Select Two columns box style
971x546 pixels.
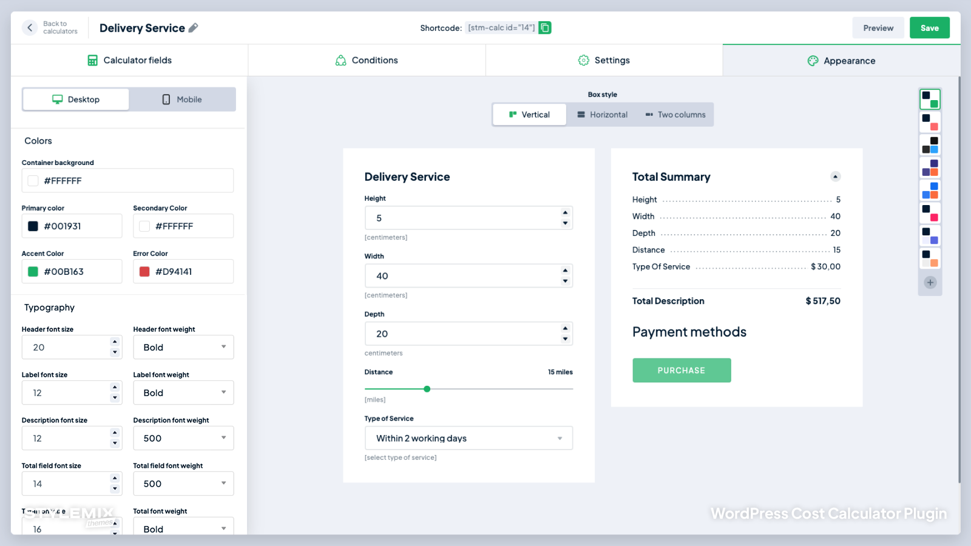tap(675, 115)
